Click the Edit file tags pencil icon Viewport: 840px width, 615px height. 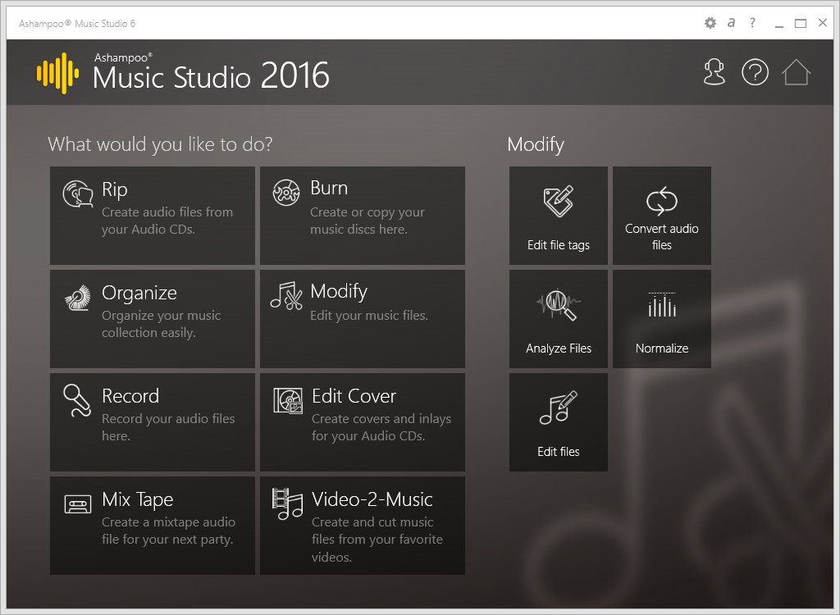559,201
